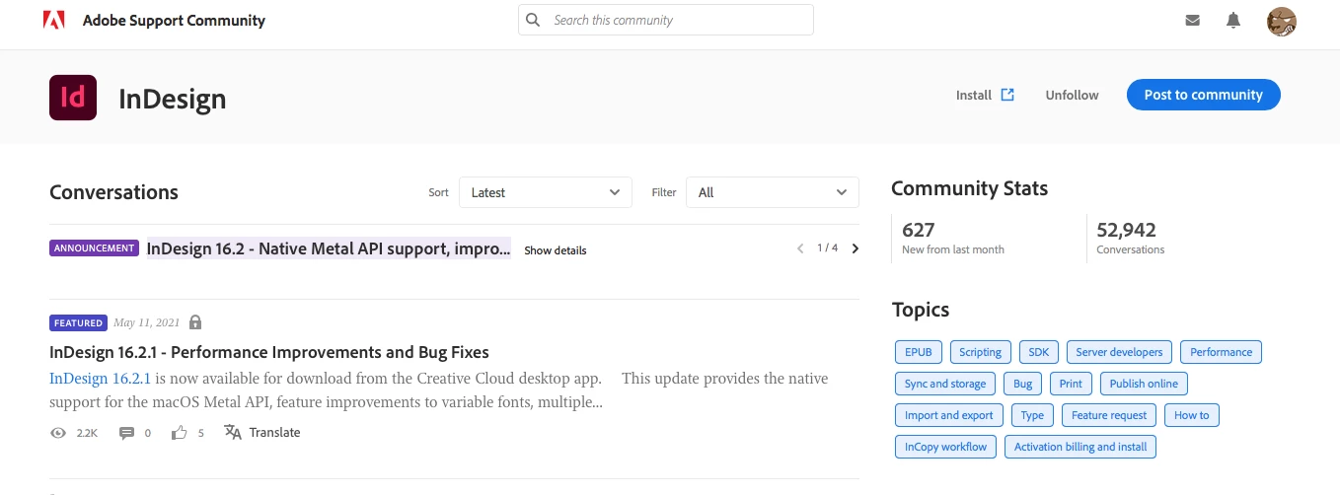Screen dimensions: 1340x495
Task: Click the InDesign Id app icon
Action: click(x=73, y=97)
